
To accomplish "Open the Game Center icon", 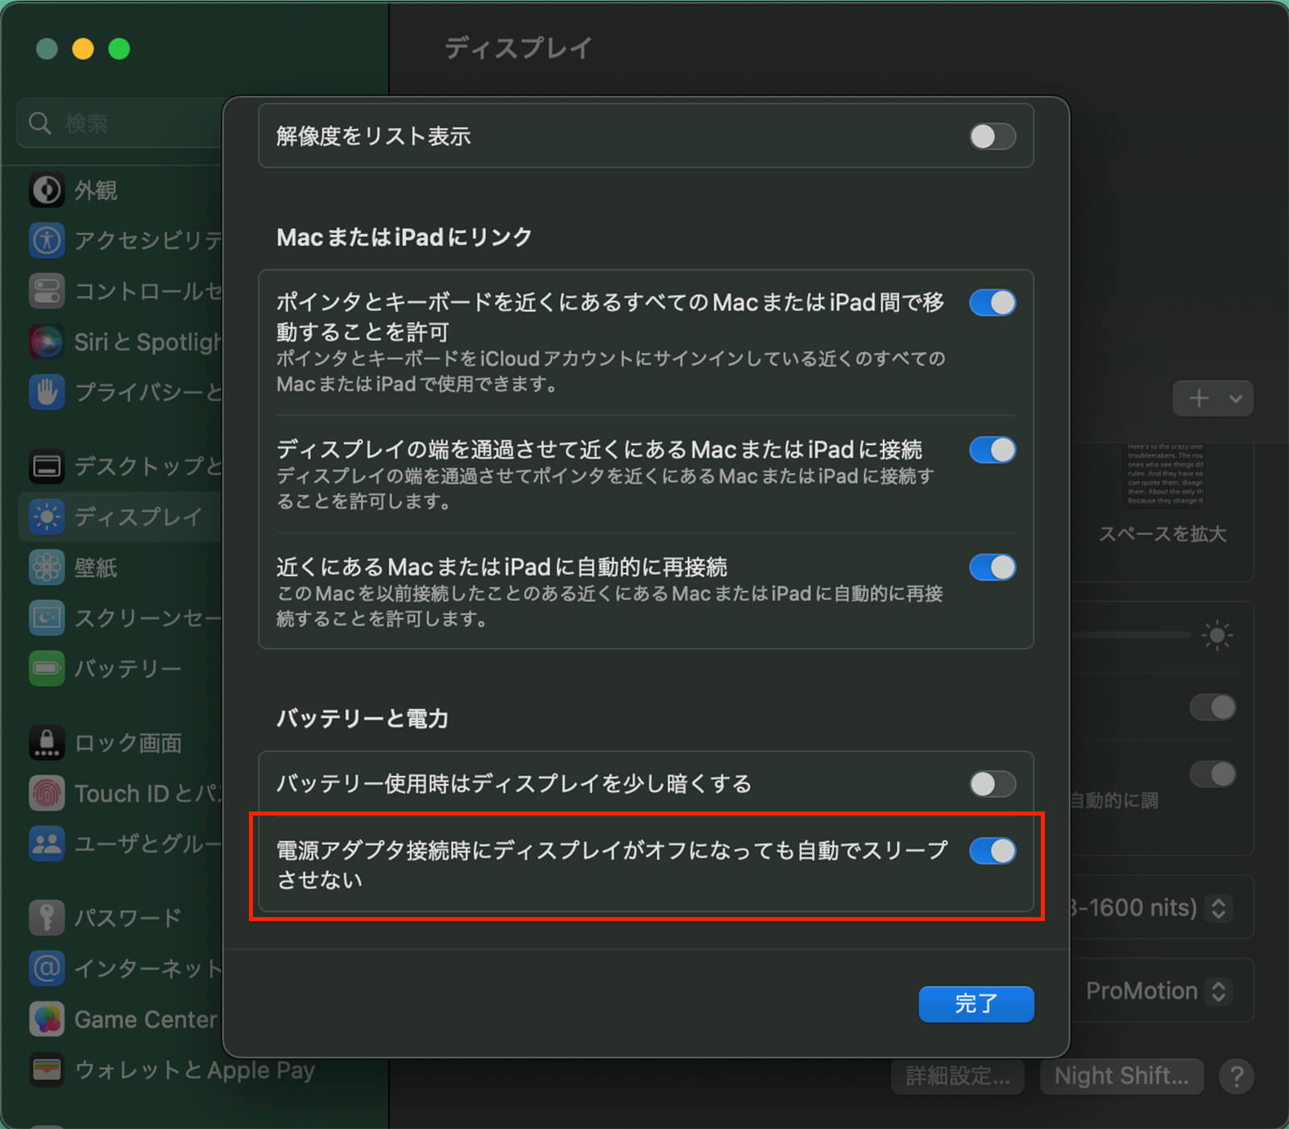I will pyautogui.click(x=47, y=1019).
